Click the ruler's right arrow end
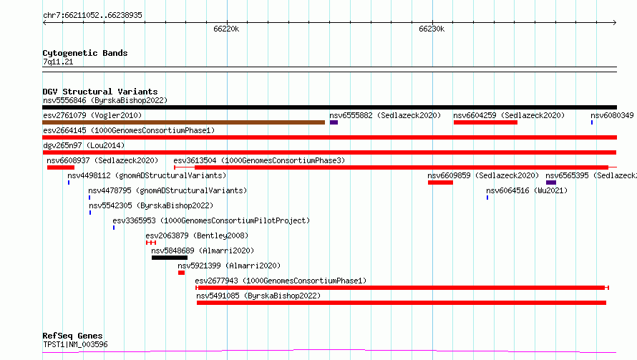Screen dimensions: 637x360 coord(615,22)
